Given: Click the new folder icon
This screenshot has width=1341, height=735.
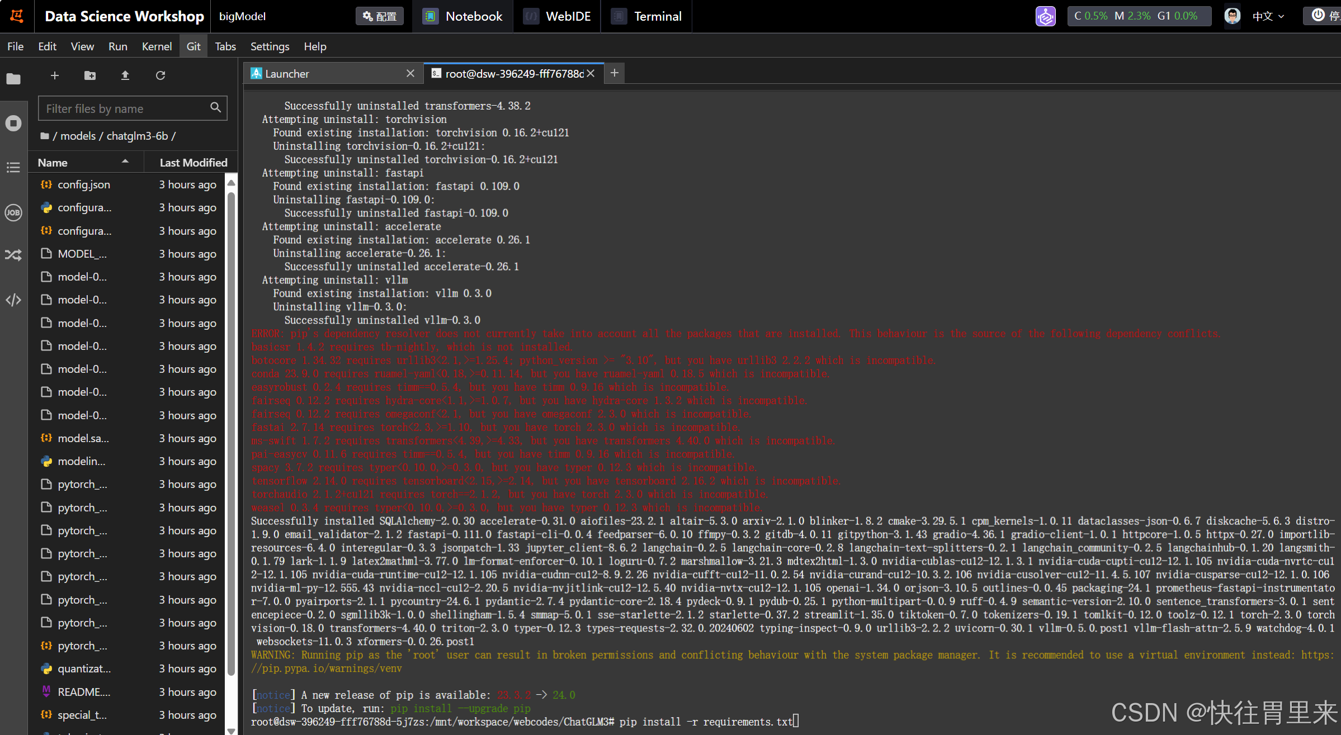Looking at the screenshot, I should coord(89,75).
